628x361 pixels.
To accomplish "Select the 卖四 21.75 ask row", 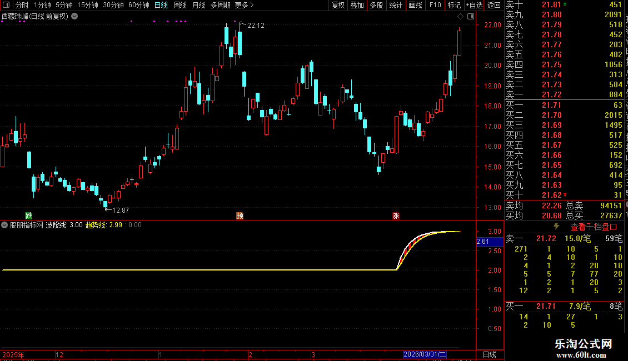I will 564,65.
